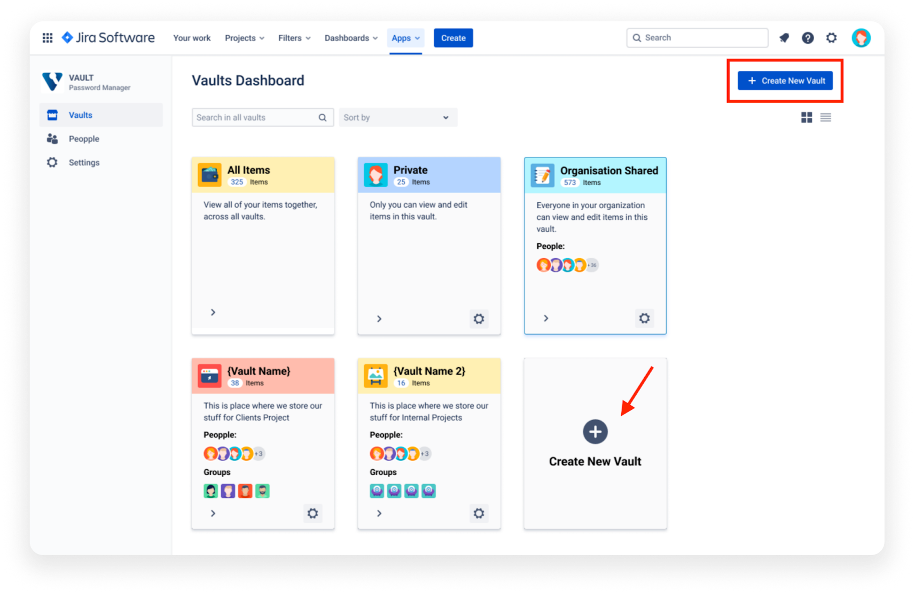Click your profile avatar
The width and height of the screenshot is (914, 593).
pos(861,37)
